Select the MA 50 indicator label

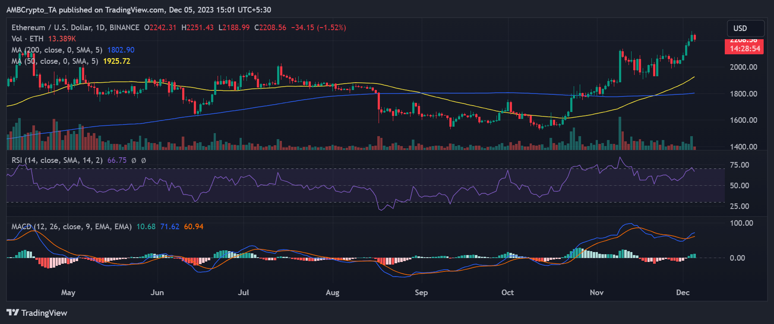[55, 61]
